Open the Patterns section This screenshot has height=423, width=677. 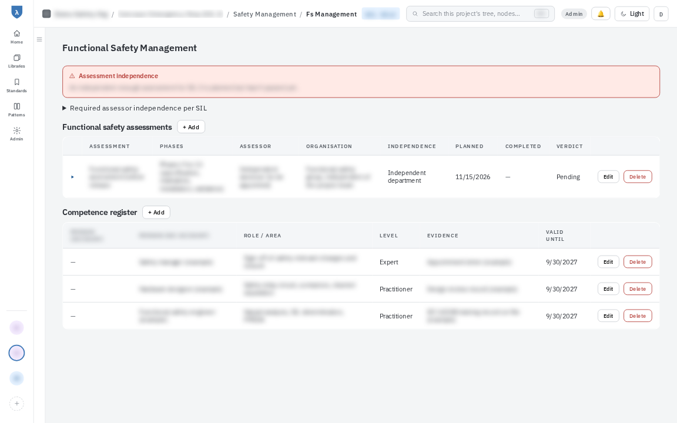pyautogui.click(x=16, y=110)
